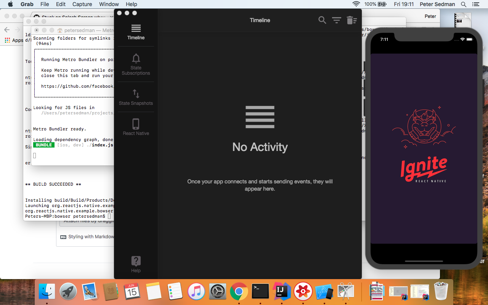
Task: Open Mail stamp icon in Dock
Action: click(x=90, y=292)
